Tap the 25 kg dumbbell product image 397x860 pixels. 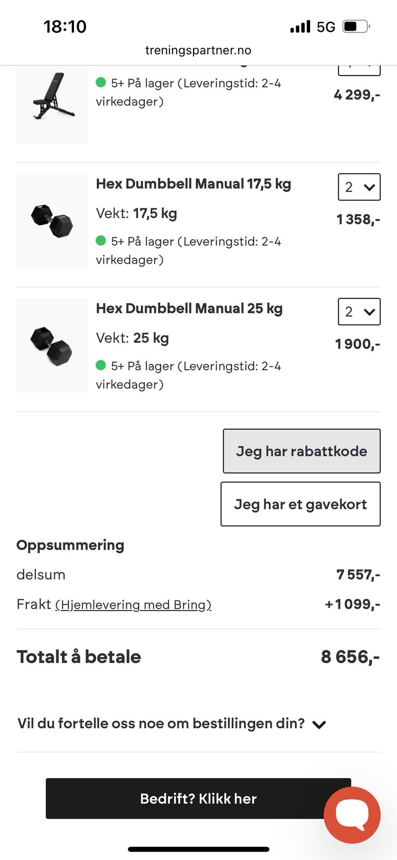coord(52,346)
